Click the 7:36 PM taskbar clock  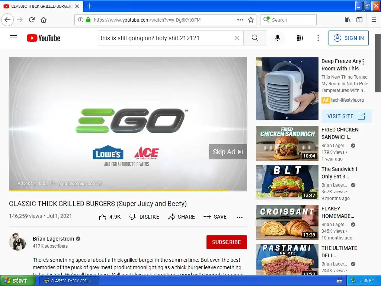point(367,281)
